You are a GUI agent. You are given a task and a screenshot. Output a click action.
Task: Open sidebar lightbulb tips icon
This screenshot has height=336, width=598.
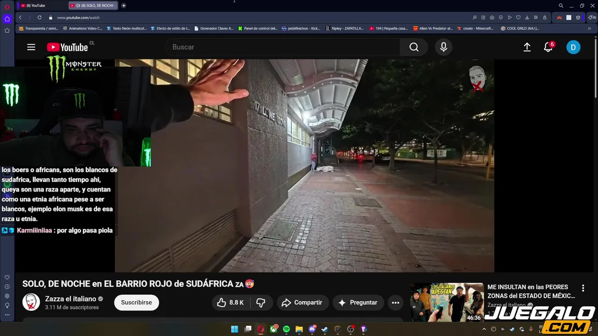[x=7, y=305]
